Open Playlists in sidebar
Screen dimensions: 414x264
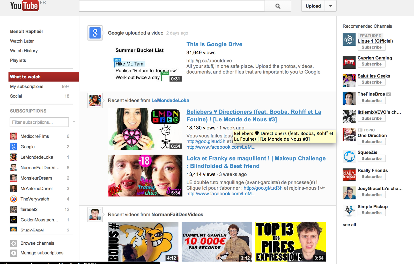18,60
